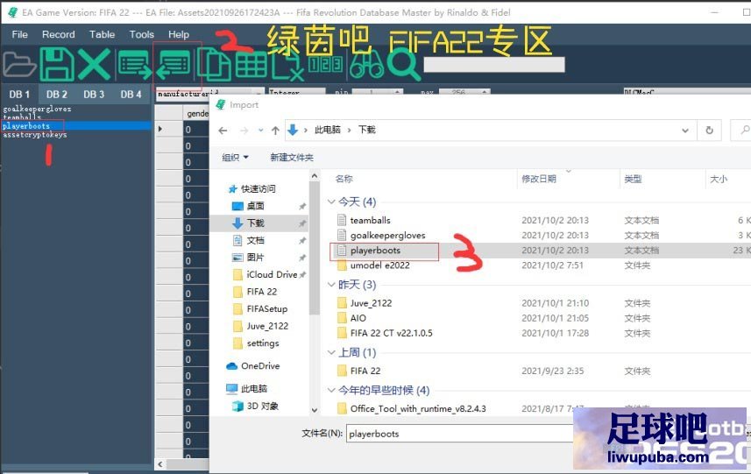The image size is (751, 474).
Task: Click the 下载 breadcrumb in address bar
Action: coord(367,130)
